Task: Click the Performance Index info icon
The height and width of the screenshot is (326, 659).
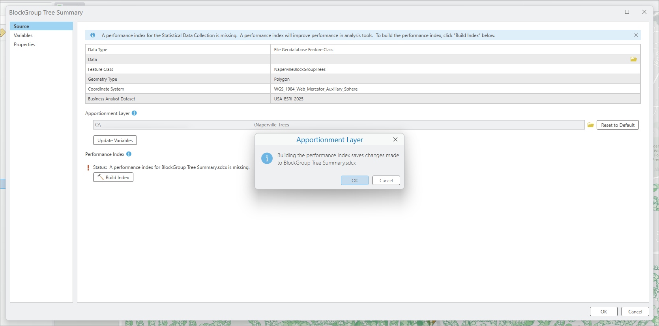Action: point(129,154)
